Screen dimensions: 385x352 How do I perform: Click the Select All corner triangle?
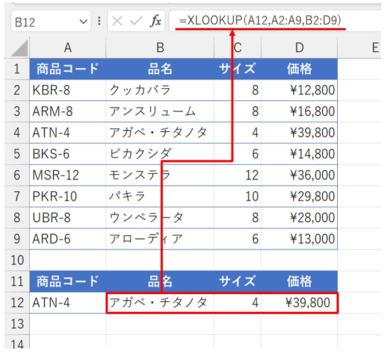click(19, 48)
